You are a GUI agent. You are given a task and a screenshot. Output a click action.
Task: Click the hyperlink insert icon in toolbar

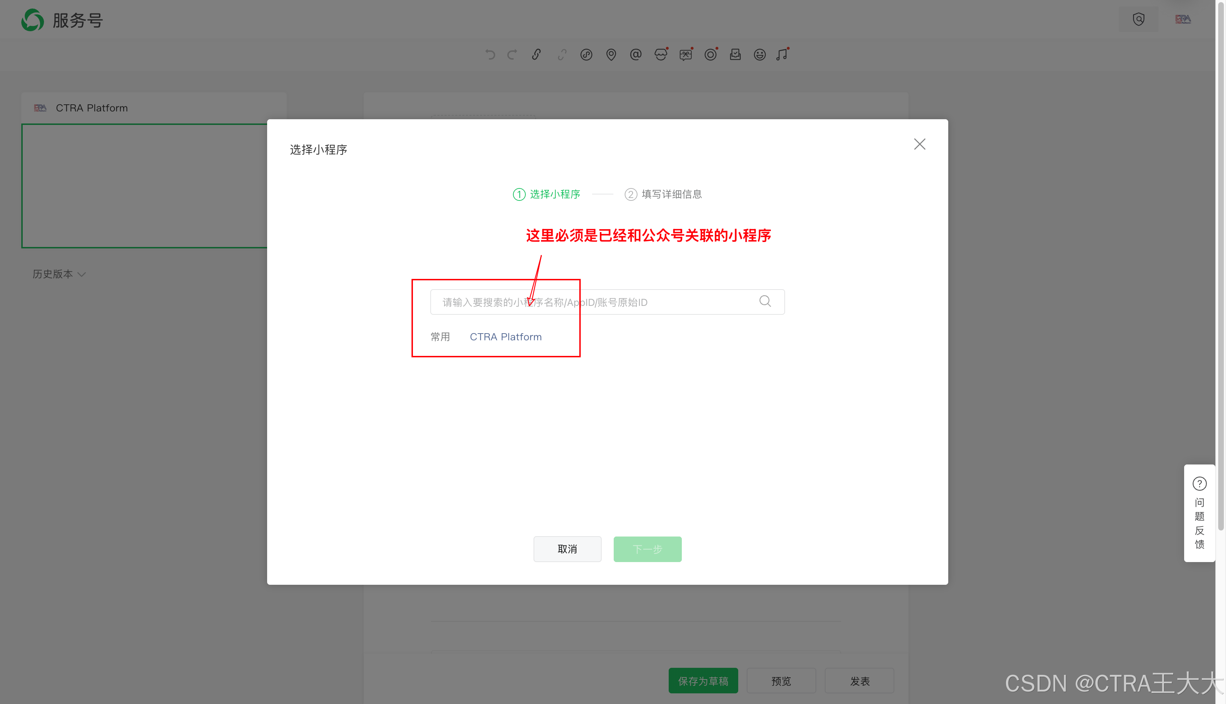point(536,55)
